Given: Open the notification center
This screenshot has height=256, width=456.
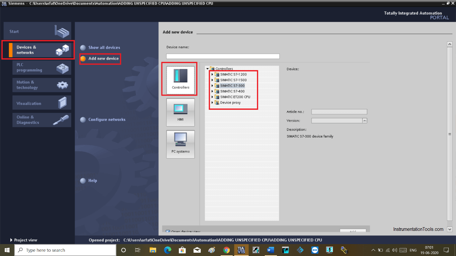Looking at the screenshot, I should tap(446, 250).
